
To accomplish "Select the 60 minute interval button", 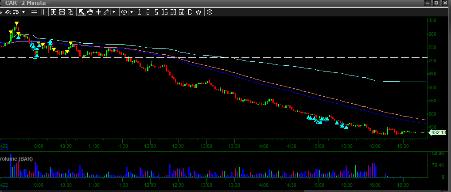I will click(x=182, y=12).
